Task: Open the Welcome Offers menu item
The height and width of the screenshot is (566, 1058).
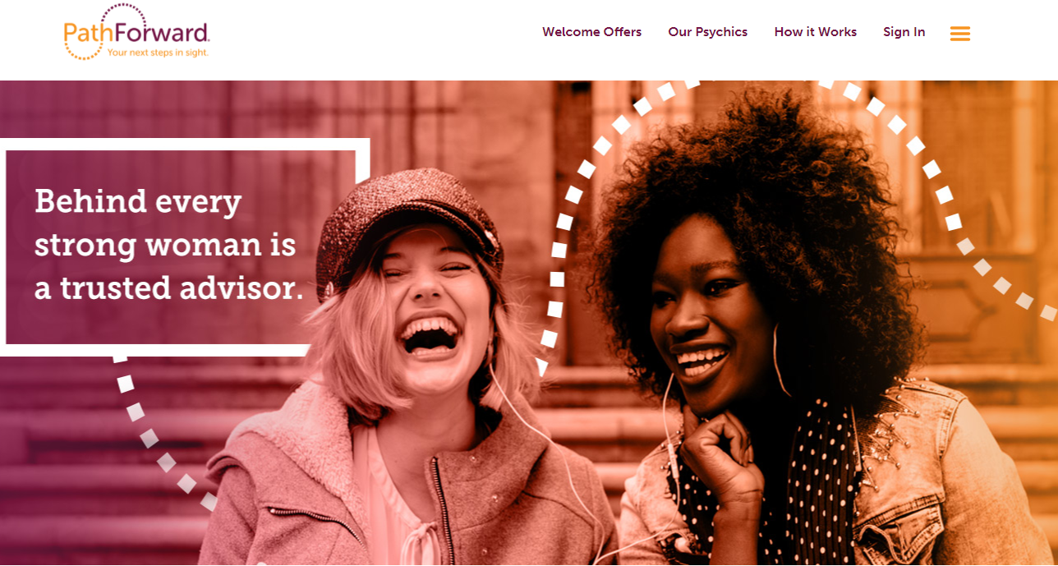Action: [591, 32]
